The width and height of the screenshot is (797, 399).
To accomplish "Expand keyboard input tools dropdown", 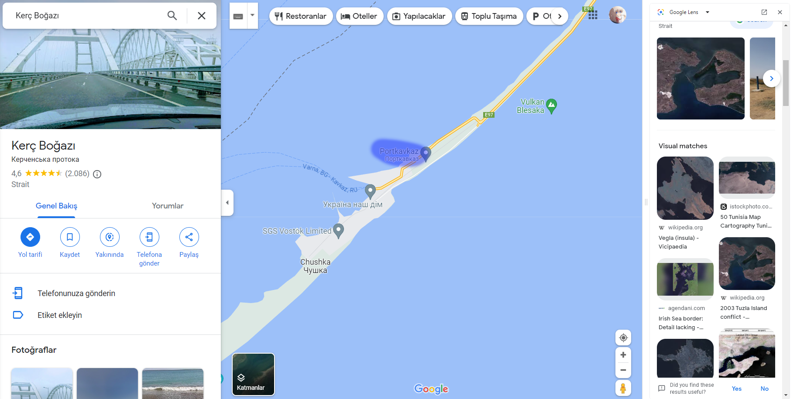I will pyautogui.click(x=252, y=15).
